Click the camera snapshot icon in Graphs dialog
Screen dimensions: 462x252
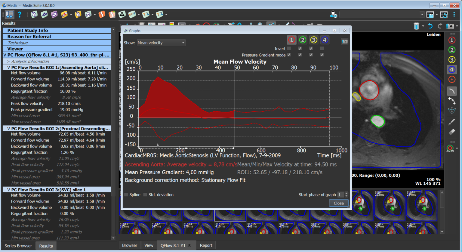[344, 41]
